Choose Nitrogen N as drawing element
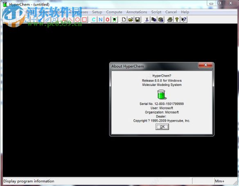Viewport: 239px width, 186px height. click(x=101, y=20)
